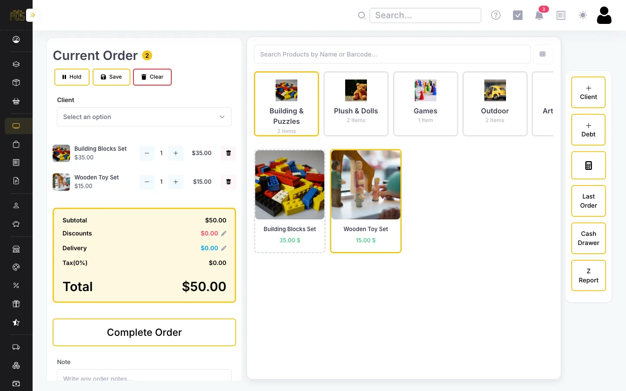Decrease Wooden Toy Set quantity
Image resolution: width=626 pixels, height=391 pixels.
coord(147,182)
